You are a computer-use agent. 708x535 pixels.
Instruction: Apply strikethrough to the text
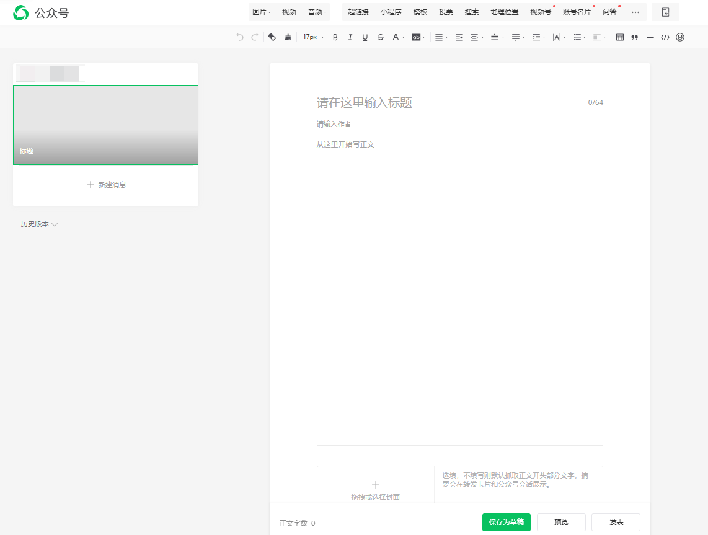tap(381, 37)
